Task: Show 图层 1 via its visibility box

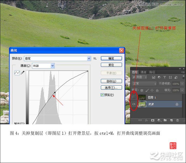Action: click(134, 97)
